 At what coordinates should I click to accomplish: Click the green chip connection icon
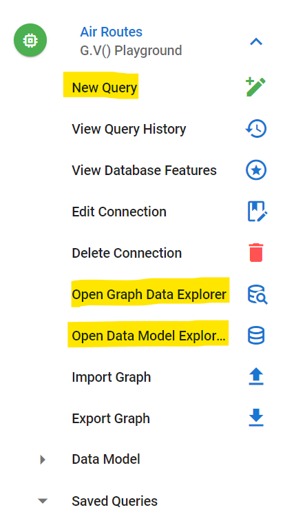30,40
